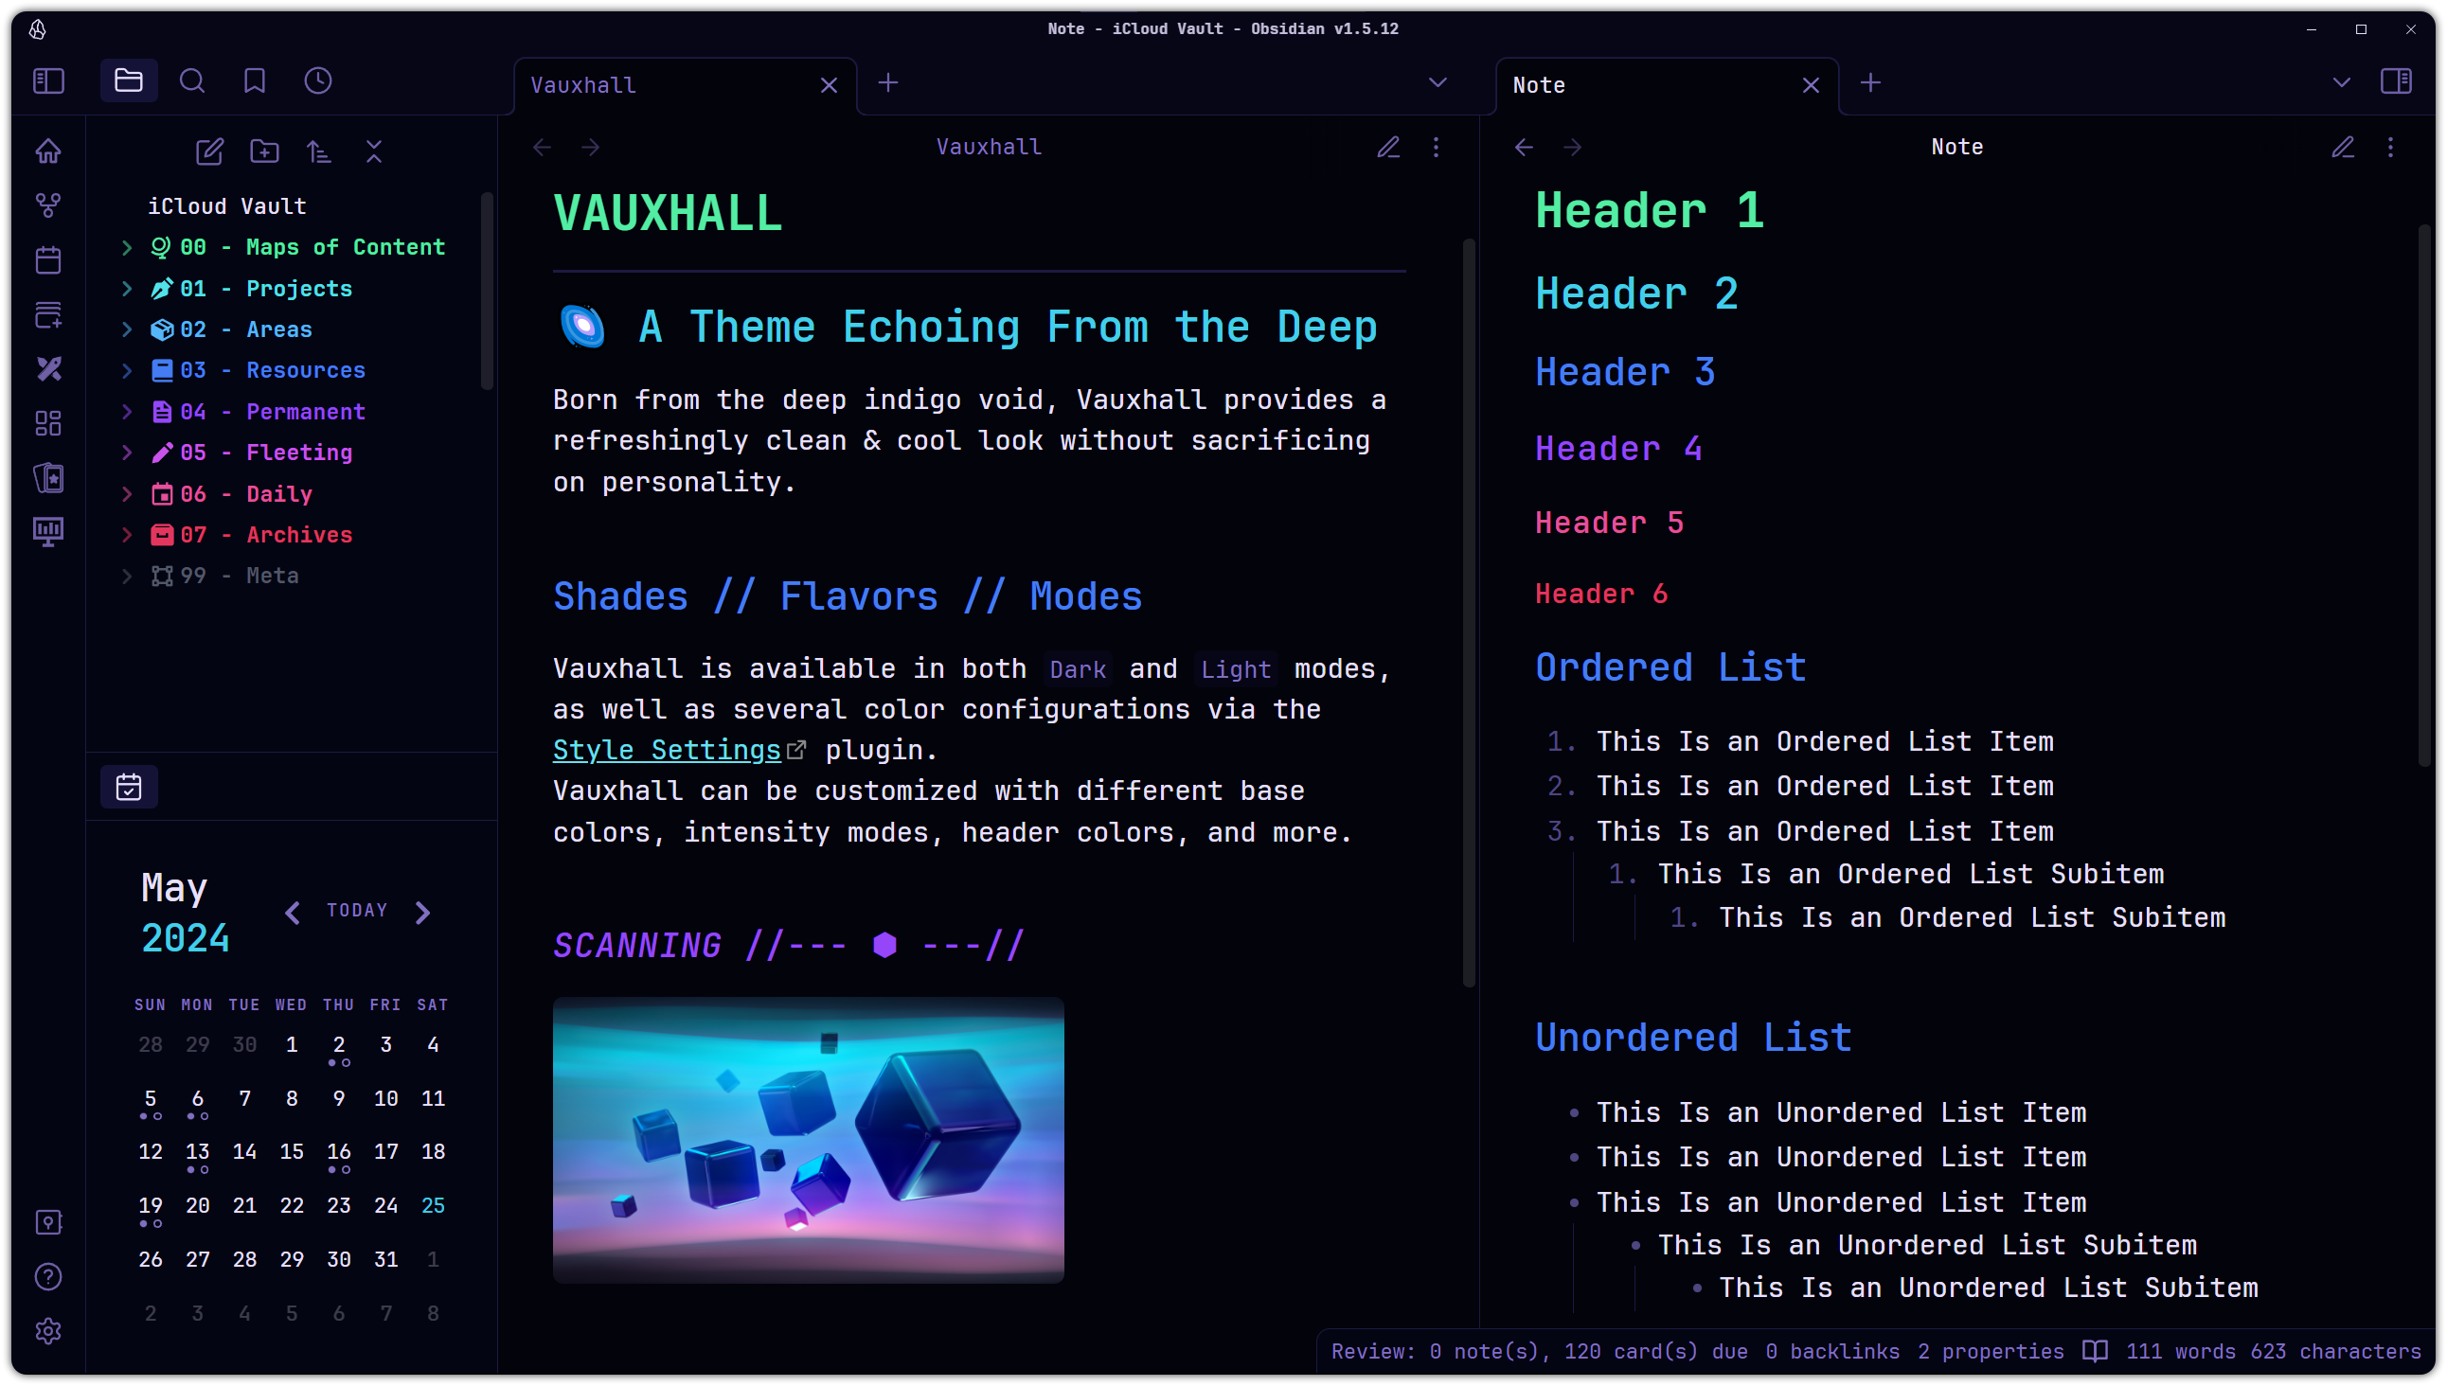
Task: Select May 25 in calendar
Action: pyautogui.click(x=433, y=1206)
